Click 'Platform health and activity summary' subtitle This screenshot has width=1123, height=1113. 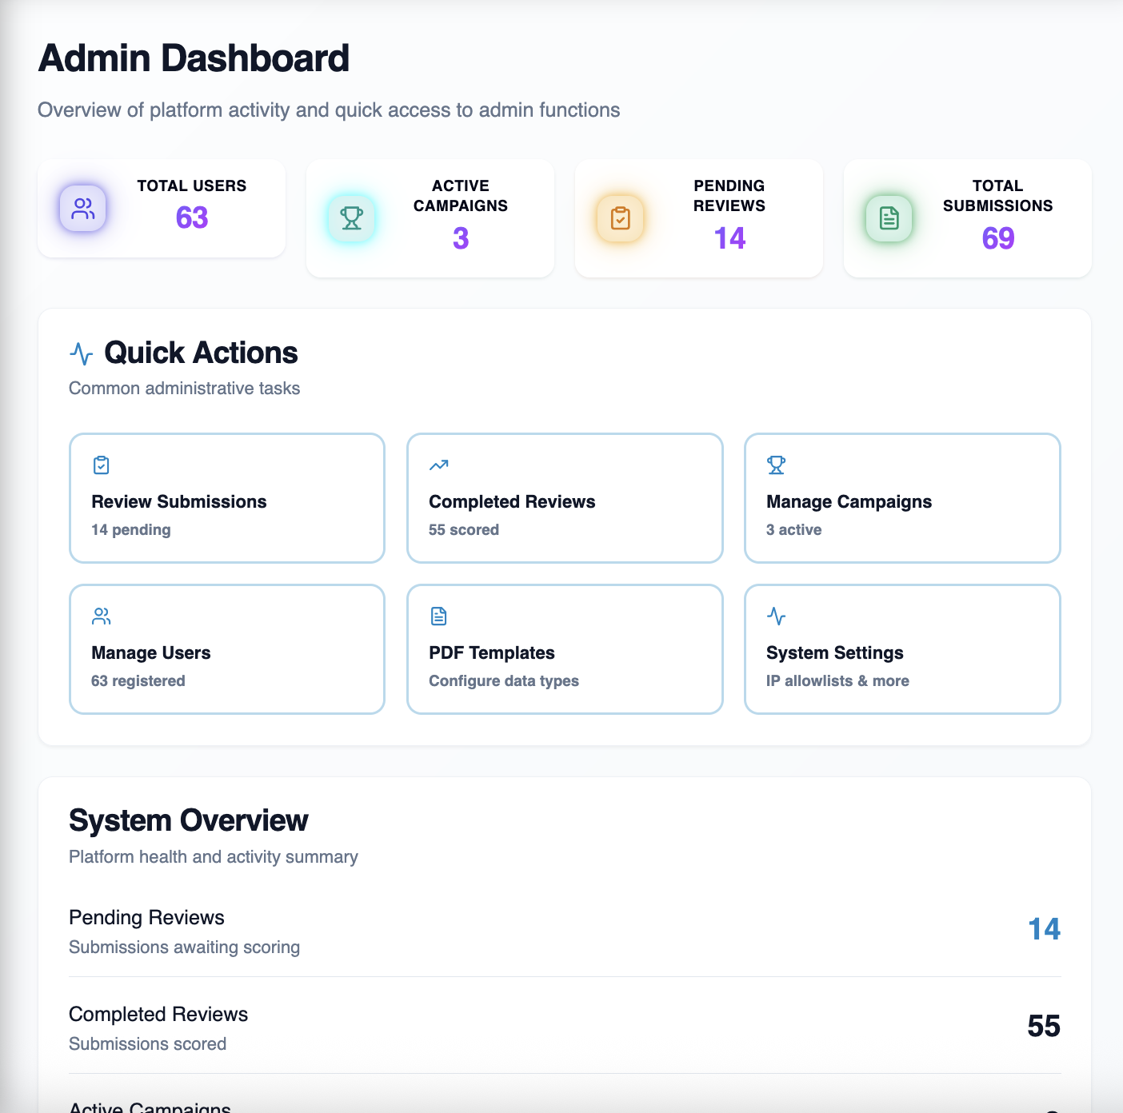(x=214, y=857)
